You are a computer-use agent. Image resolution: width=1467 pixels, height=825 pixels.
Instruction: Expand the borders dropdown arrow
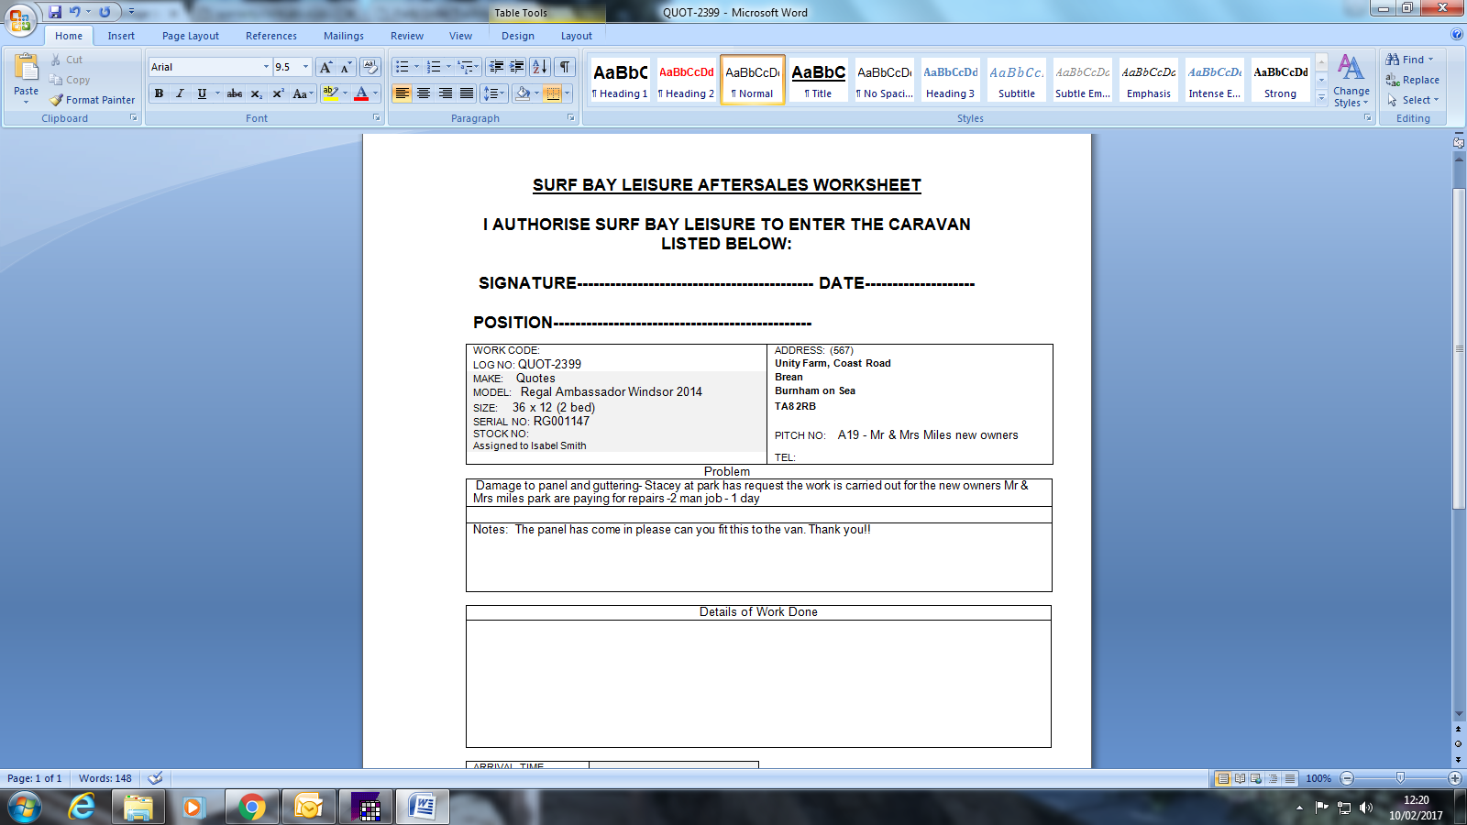coord(568,93)
